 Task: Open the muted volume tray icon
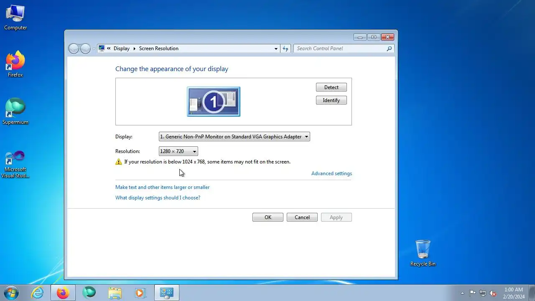tap(493, 293)
